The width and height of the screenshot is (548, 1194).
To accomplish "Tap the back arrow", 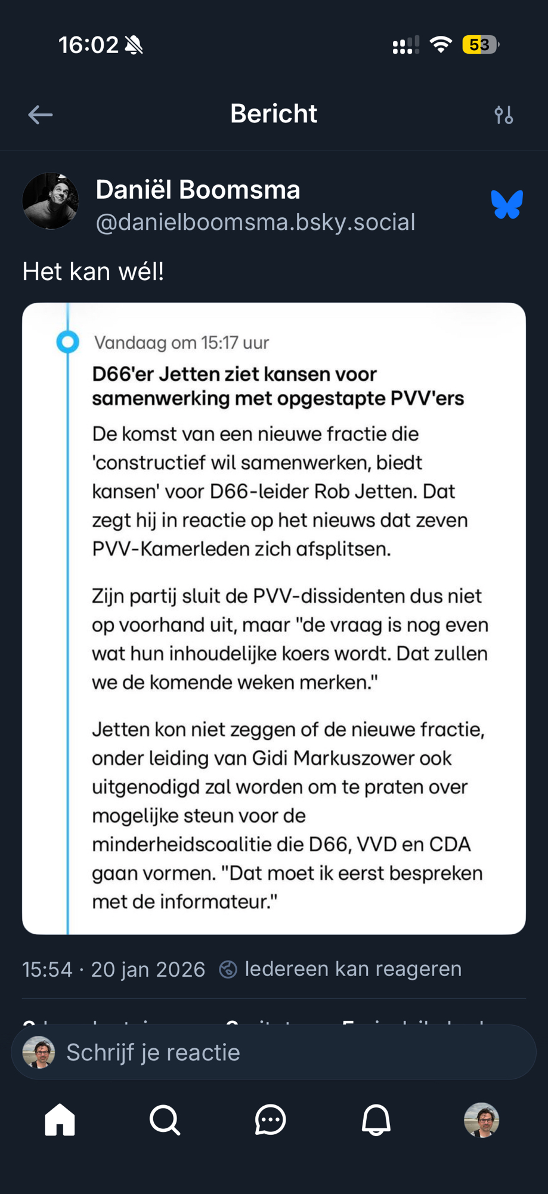I will (41, 115).
